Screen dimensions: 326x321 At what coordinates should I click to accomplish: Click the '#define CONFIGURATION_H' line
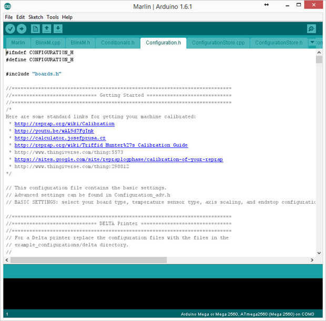point(40,59)
